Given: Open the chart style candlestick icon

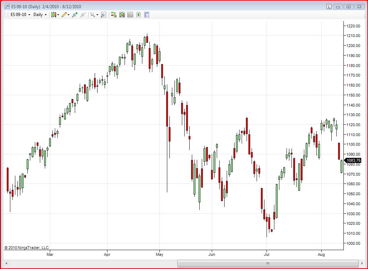Looking at the screenshot, I should [x=53, y=15].
